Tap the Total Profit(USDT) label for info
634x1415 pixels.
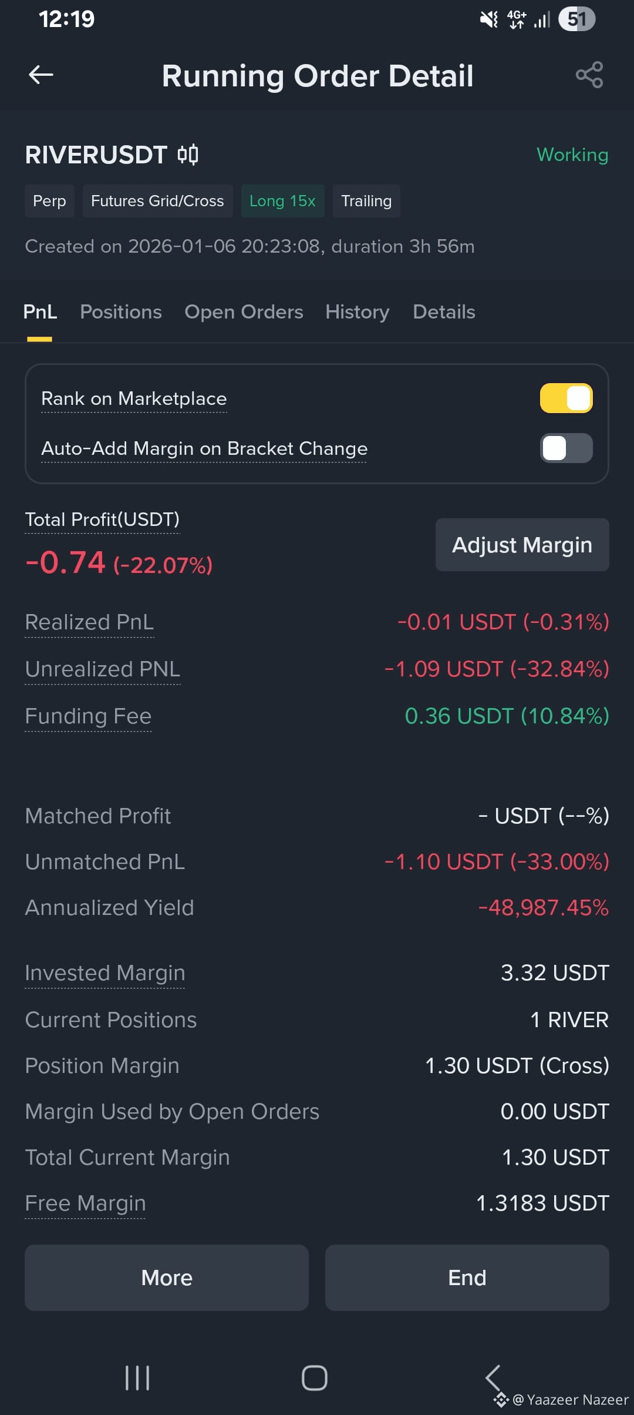(102, 520)
